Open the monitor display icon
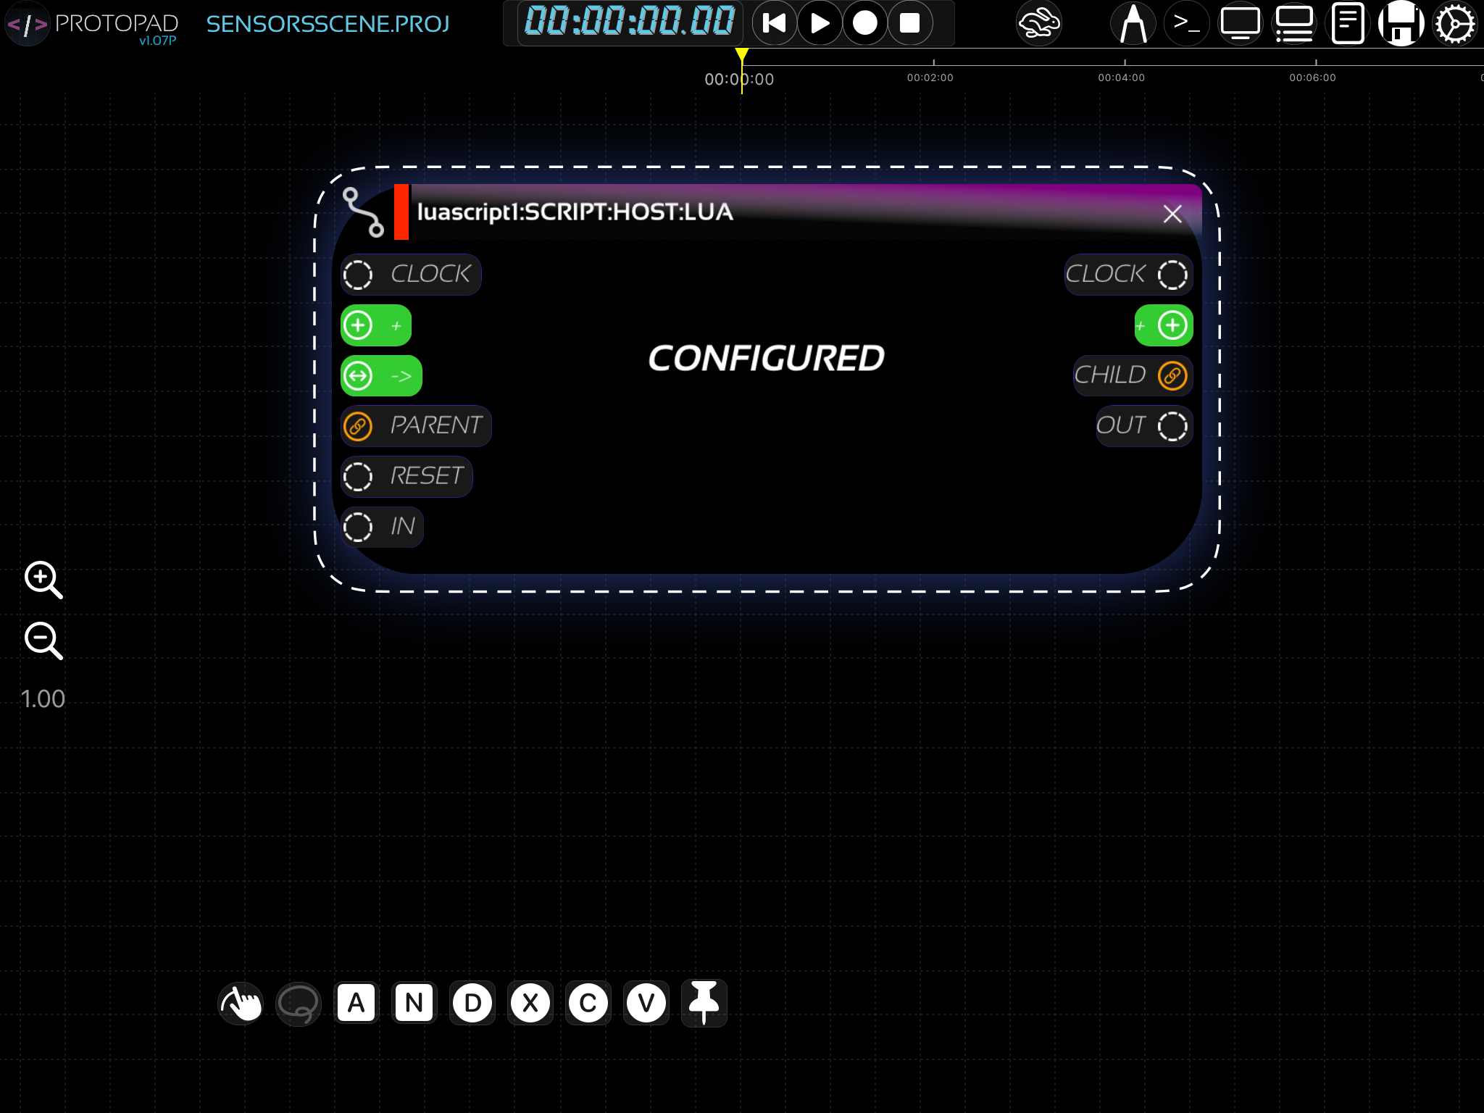The image size is (1484, 1113). coord(1240,24)
